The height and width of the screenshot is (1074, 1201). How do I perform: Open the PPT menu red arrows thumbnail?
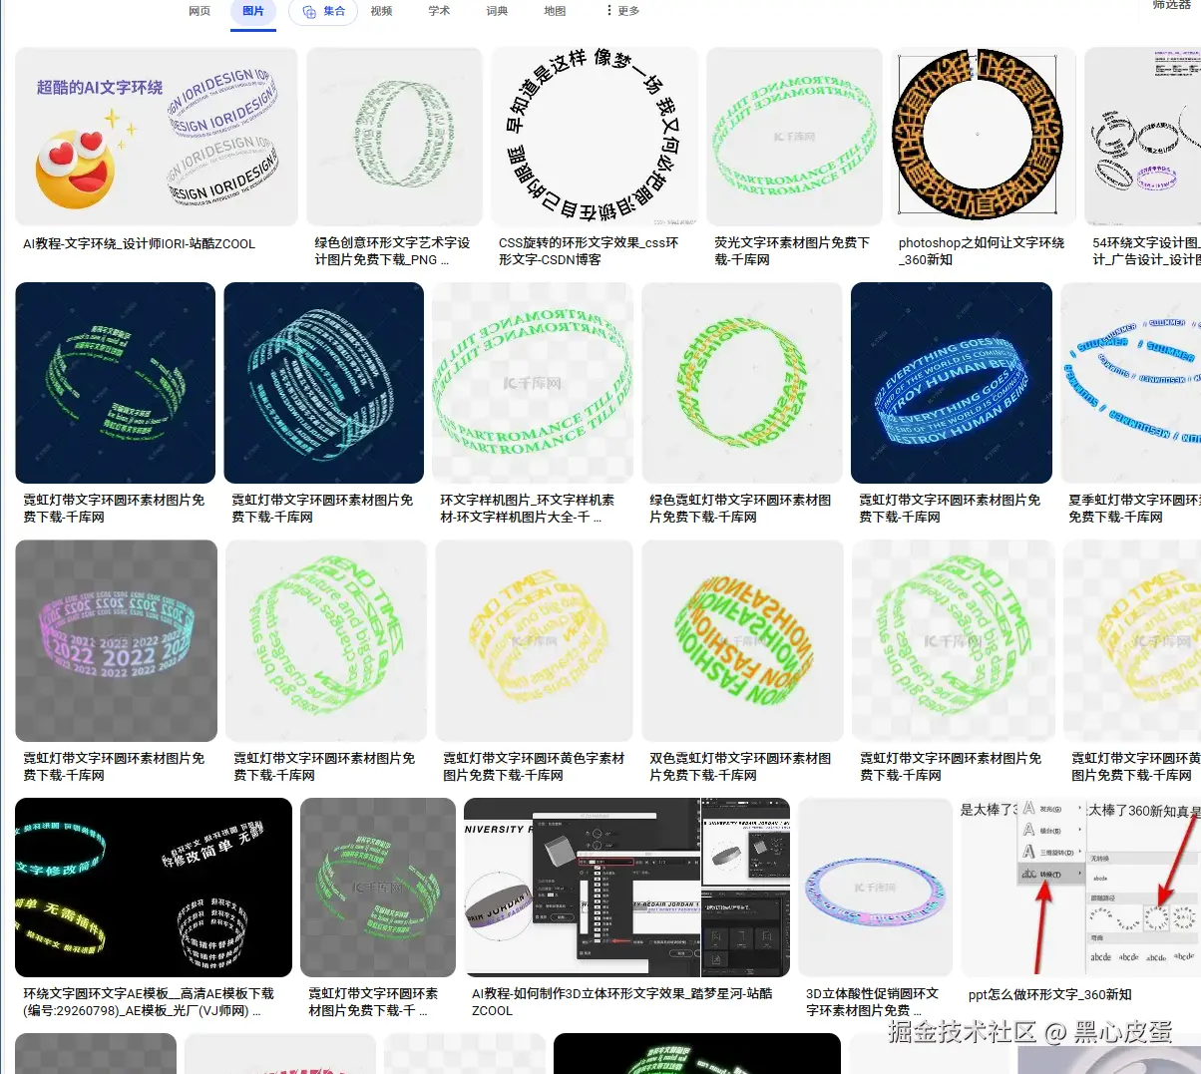click(x=1080, y=888)
